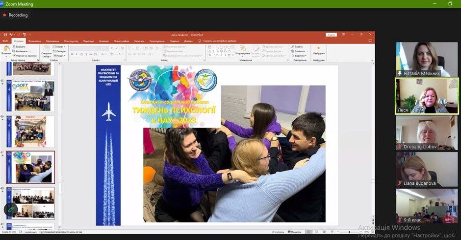This screenshot has height=240, width=461.
Task: Click the Save icon in quick access toolbar
Action: (x=5, y=35)
